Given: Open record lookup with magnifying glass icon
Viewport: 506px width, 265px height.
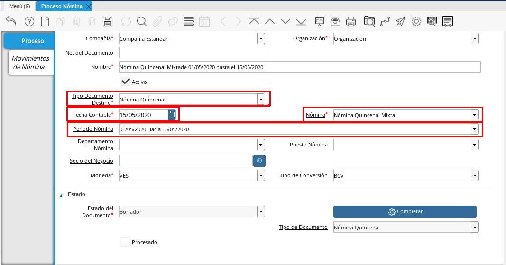Looking at the screenshot, I should 142,21.
